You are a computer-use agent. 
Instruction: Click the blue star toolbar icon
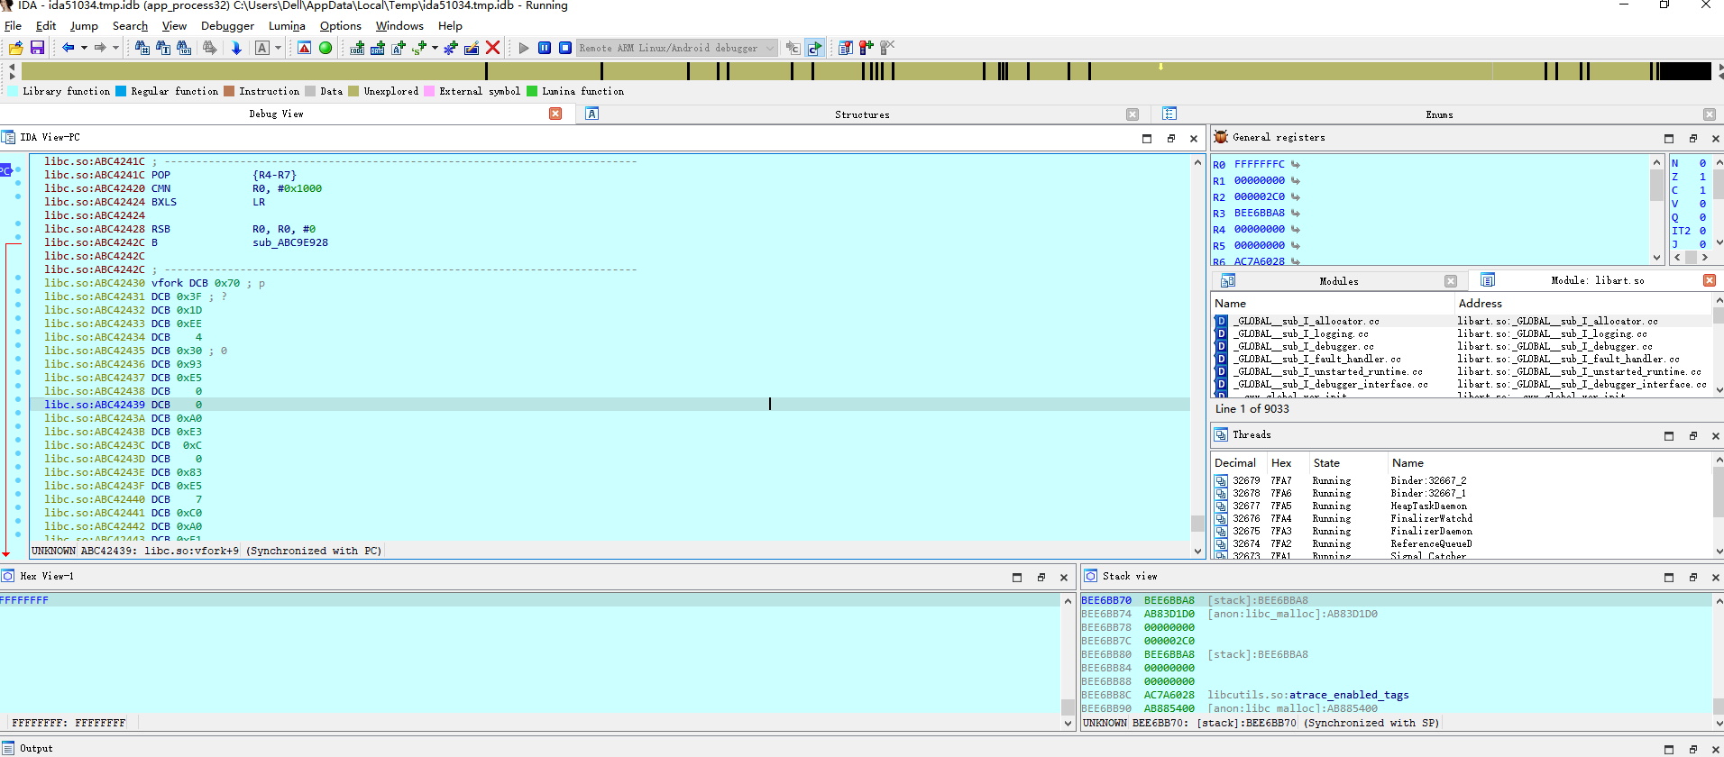451,48
